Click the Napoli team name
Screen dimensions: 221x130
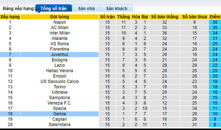[59, 22]
